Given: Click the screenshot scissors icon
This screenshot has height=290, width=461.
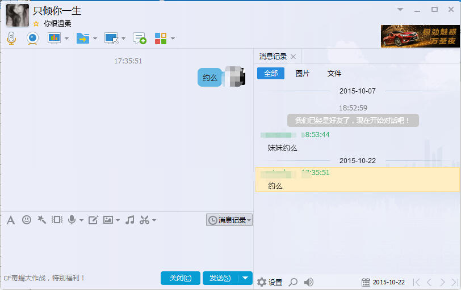Looking at the screenshot, I should tap(144, 220).
